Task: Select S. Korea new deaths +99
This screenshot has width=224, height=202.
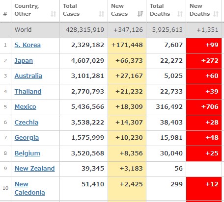Action: tap(212, 45)
